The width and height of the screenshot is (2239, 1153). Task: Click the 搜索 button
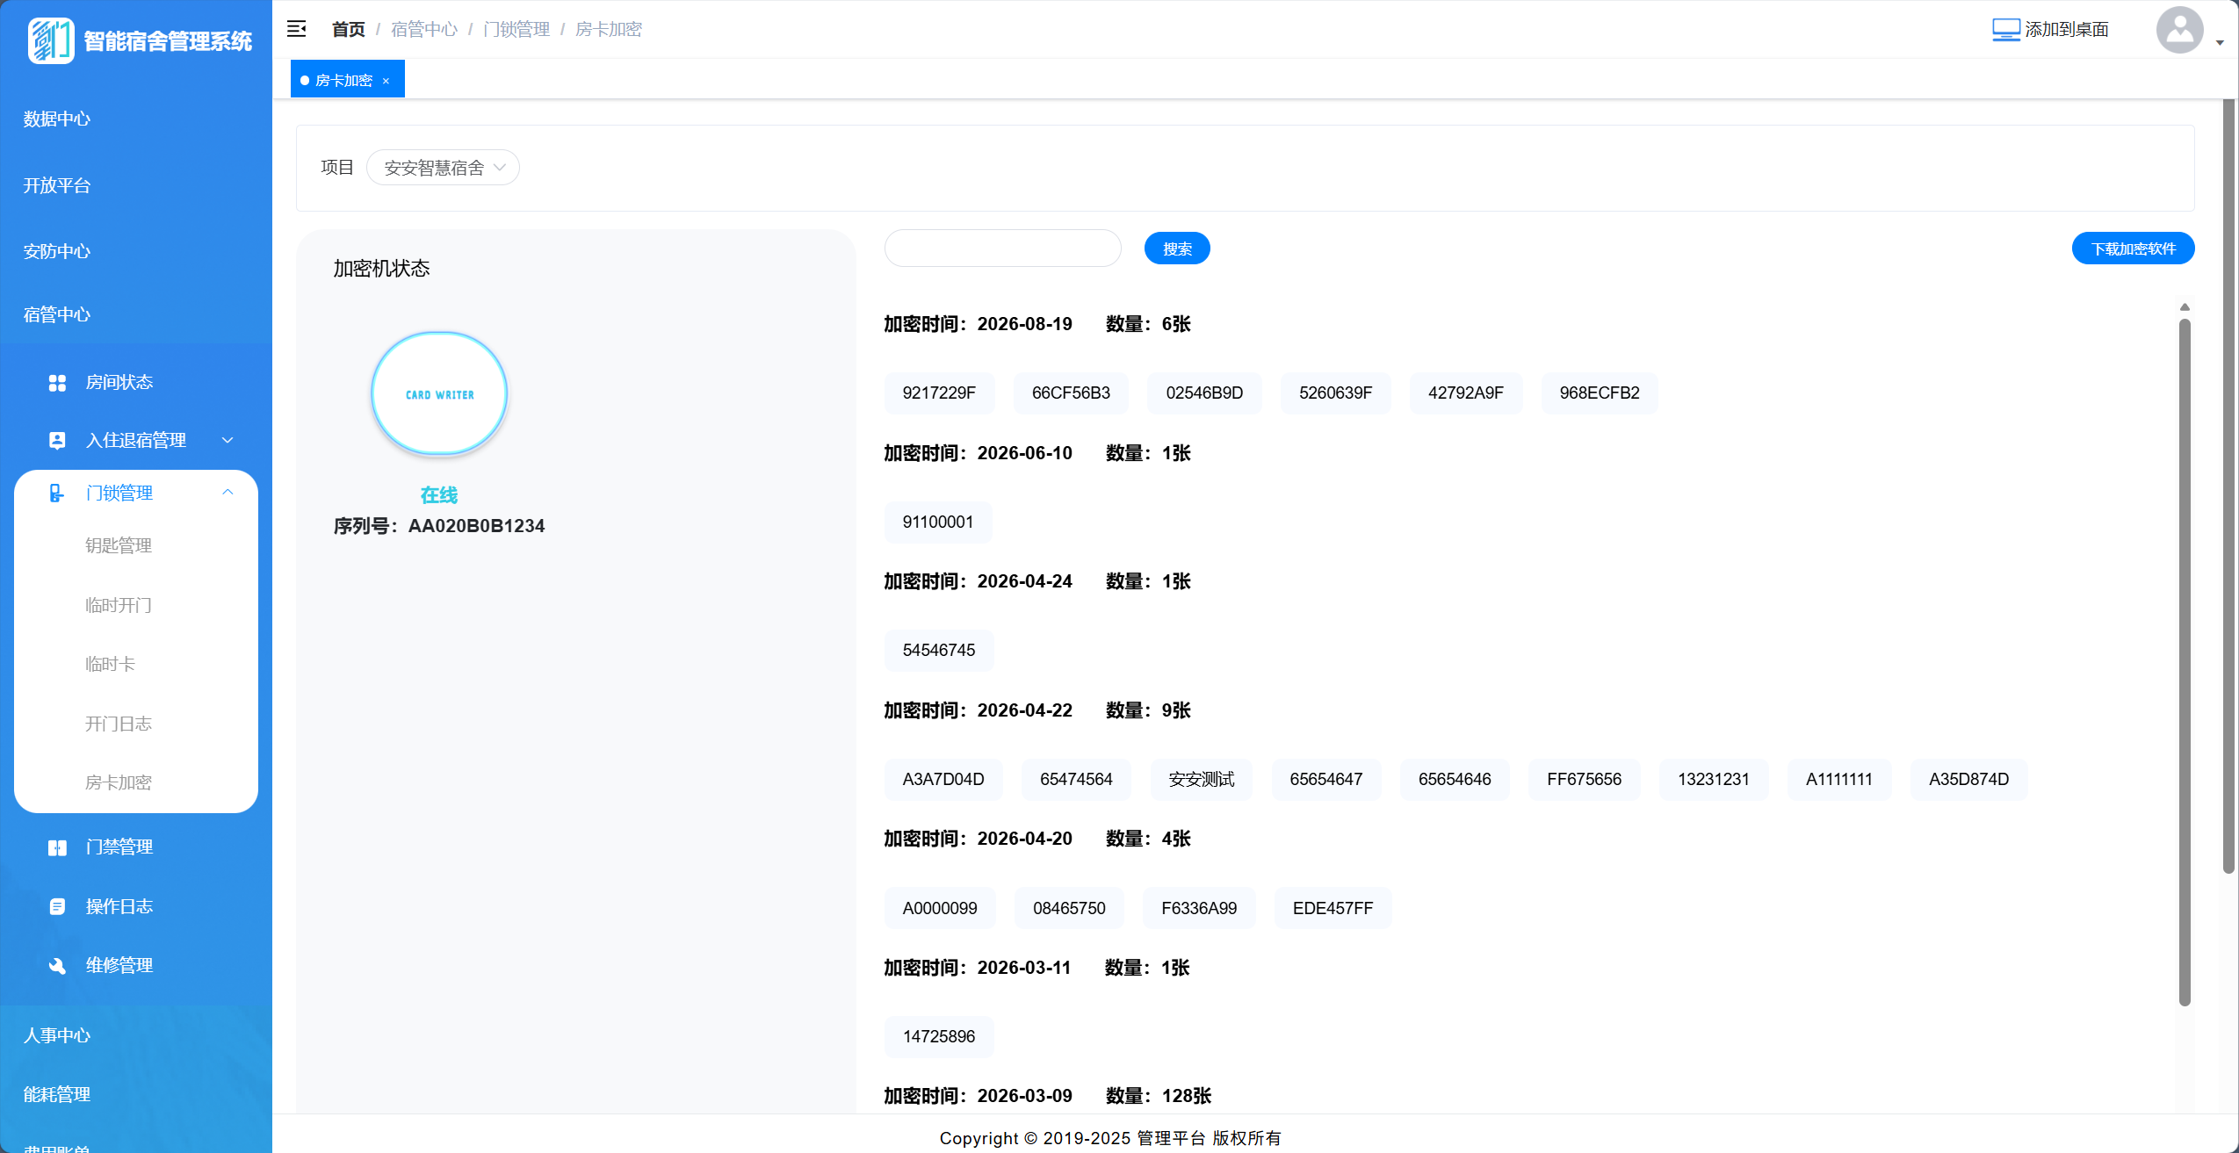point(1177,249)
